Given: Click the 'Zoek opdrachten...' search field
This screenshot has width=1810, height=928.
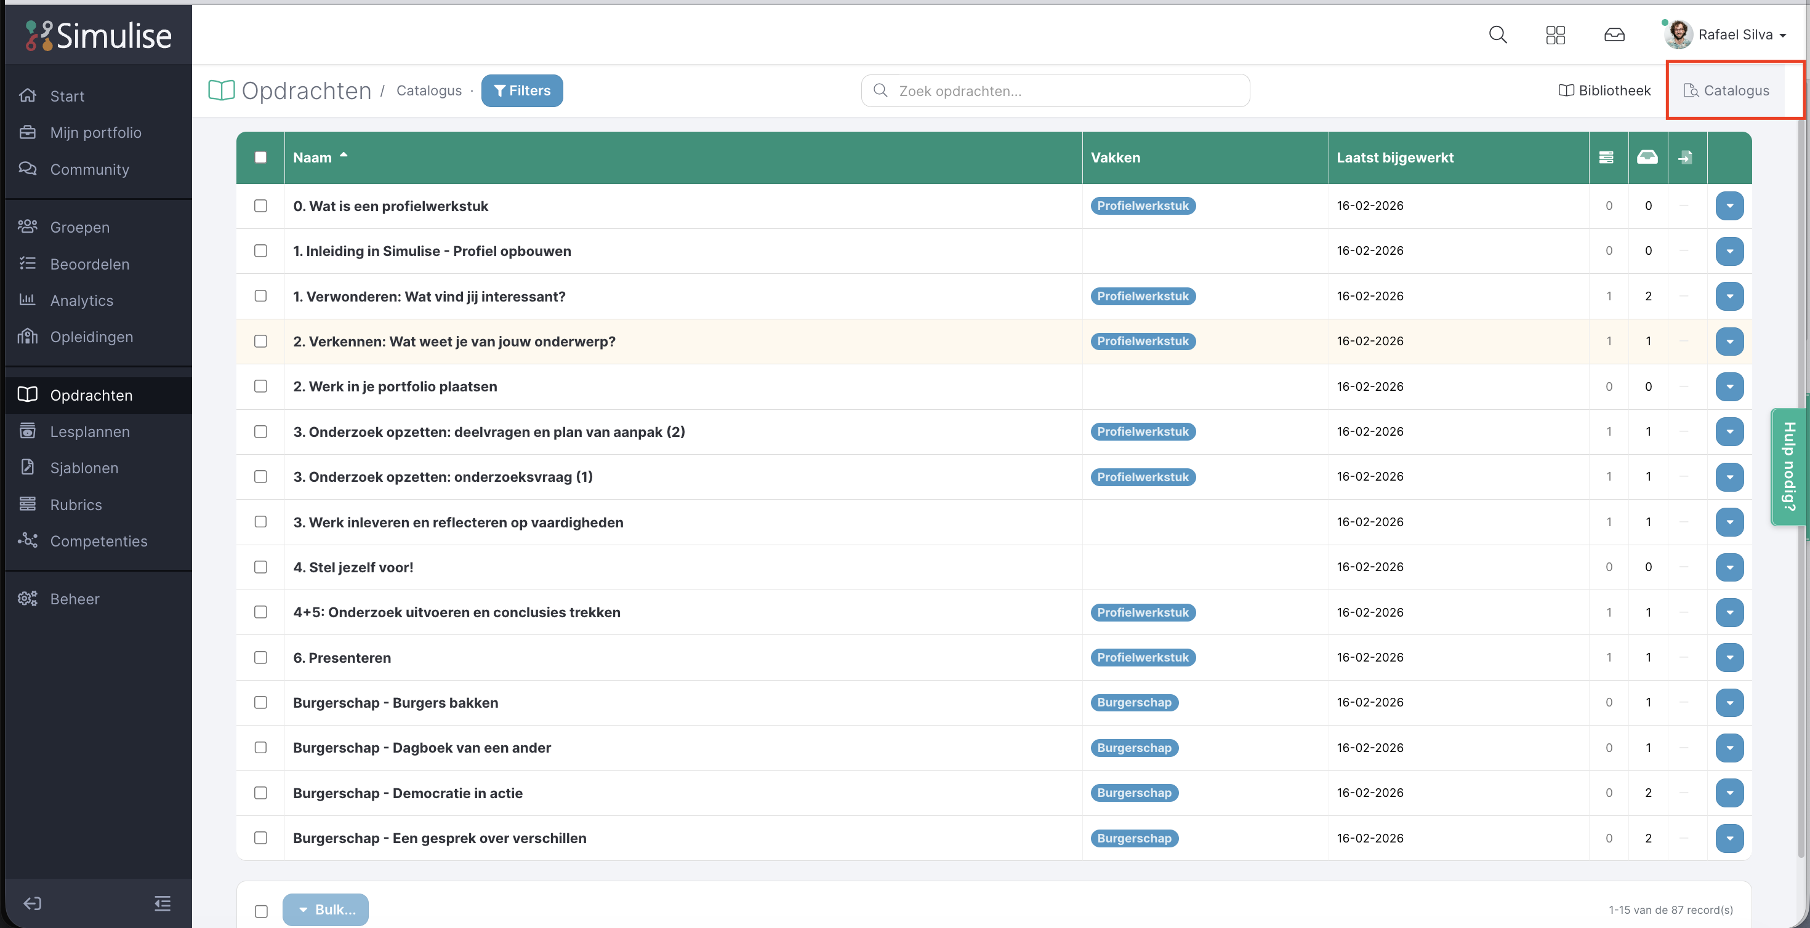Looking at the screenshot, I should [1055, 90].
